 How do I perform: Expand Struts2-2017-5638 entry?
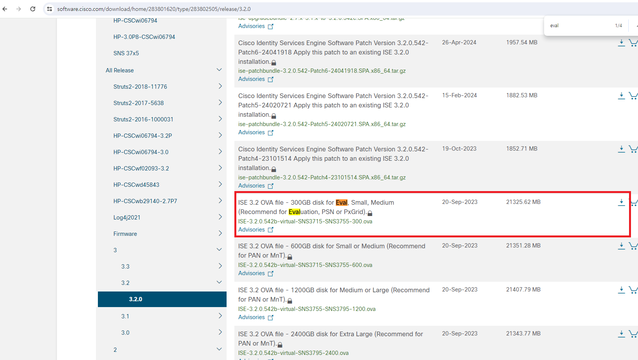[x=220, y=103]
